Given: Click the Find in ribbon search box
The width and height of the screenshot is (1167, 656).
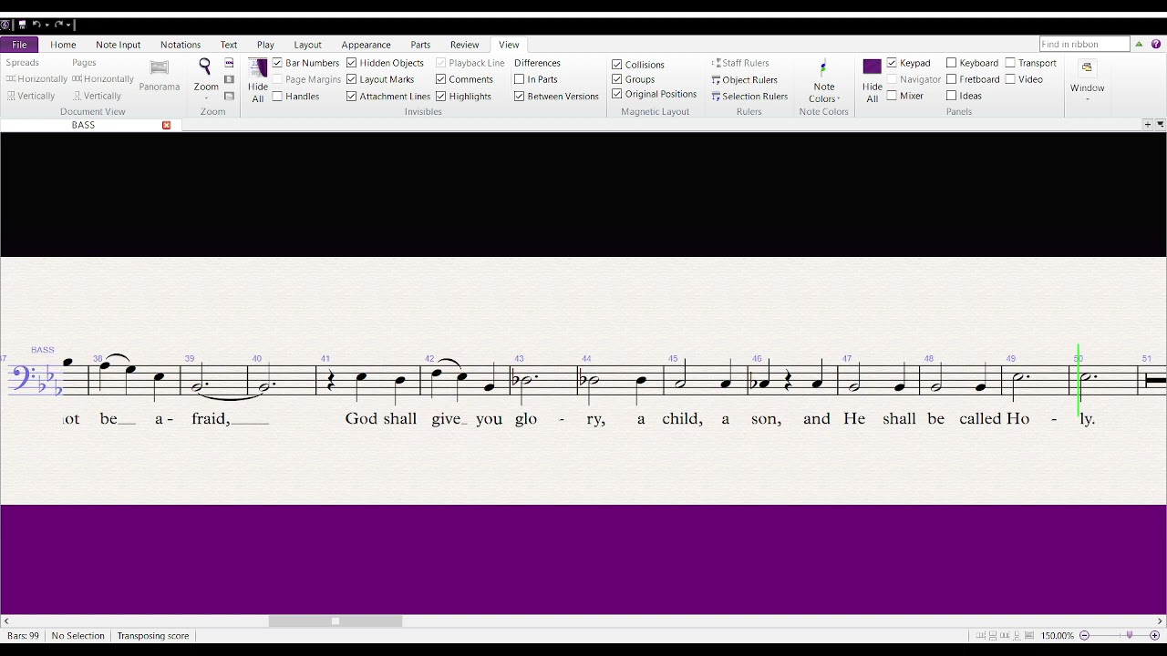Looking at the screenshot, I should 1085,44.
